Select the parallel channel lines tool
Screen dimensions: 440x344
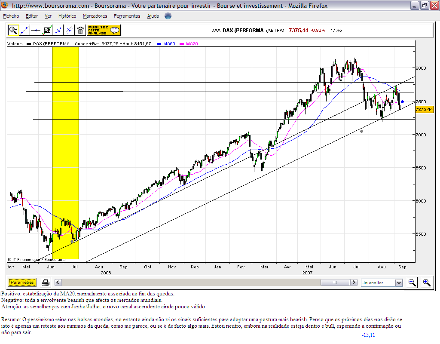coord(69,30)
